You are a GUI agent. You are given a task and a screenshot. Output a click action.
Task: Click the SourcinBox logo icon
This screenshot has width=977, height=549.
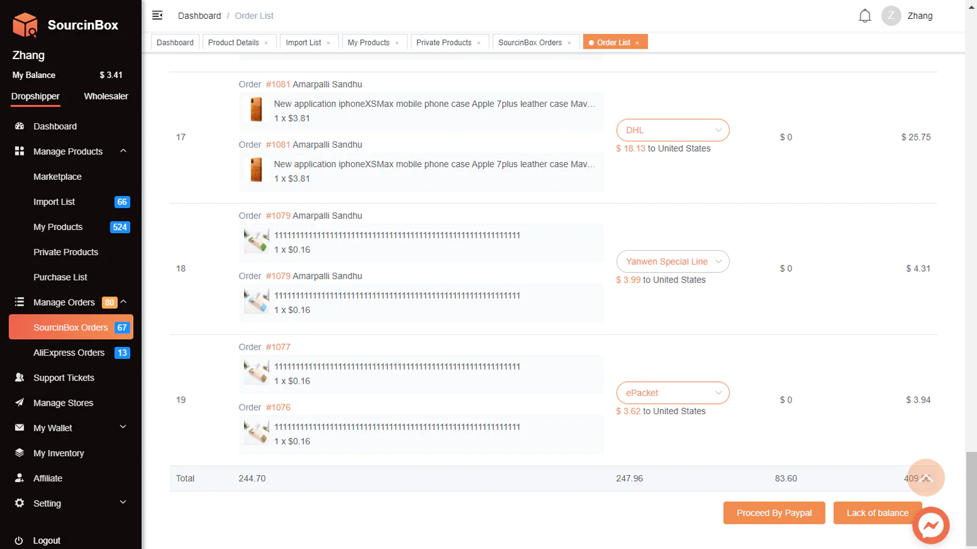pyautogui.click(x=25, y=25)
